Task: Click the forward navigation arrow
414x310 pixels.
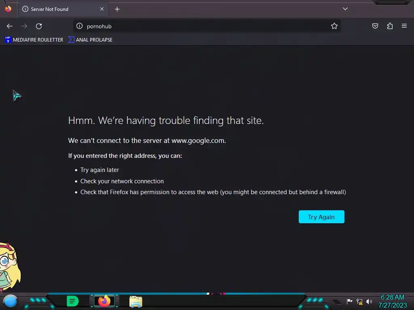Action: [x=24, y=26]
